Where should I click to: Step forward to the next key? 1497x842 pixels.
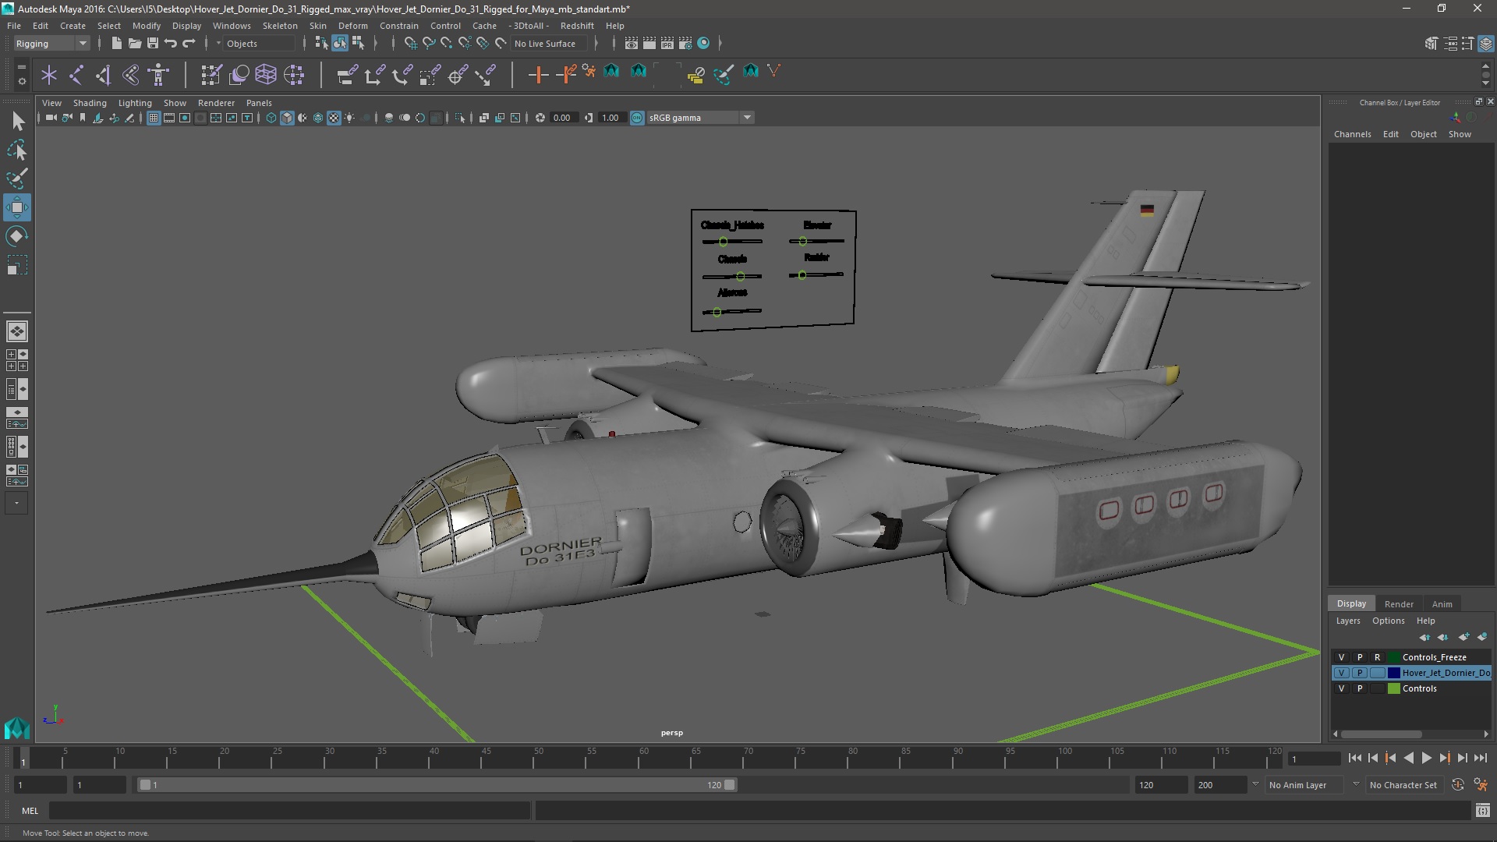[x=1444, y=758]
